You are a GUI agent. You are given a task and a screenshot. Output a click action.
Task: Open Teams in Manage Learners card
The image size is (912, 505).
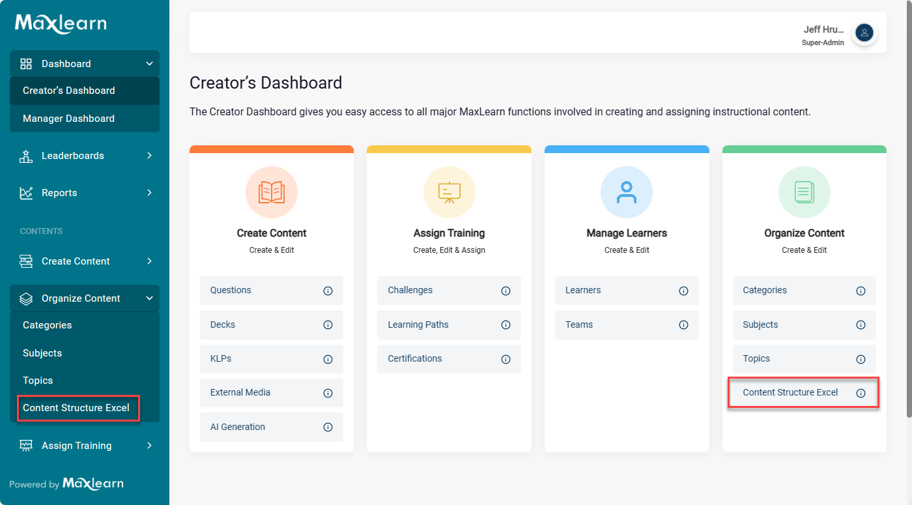(x=627, y=325)
